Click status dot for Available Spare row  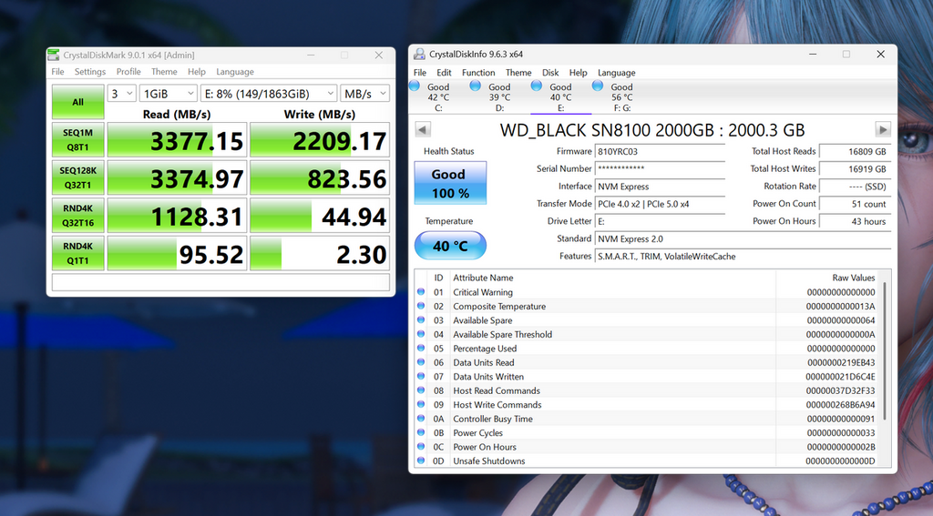(421, 319)
